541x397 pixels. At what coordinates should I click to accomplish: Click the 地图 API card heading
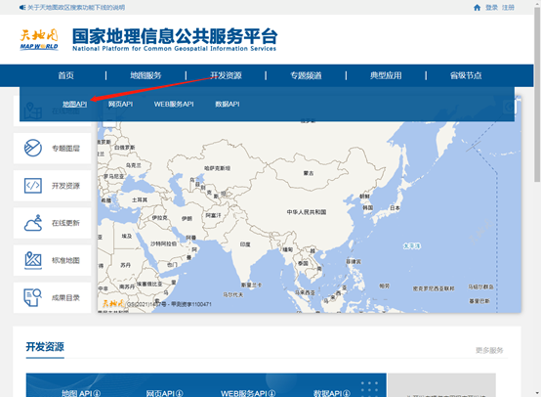coord(77,393)
